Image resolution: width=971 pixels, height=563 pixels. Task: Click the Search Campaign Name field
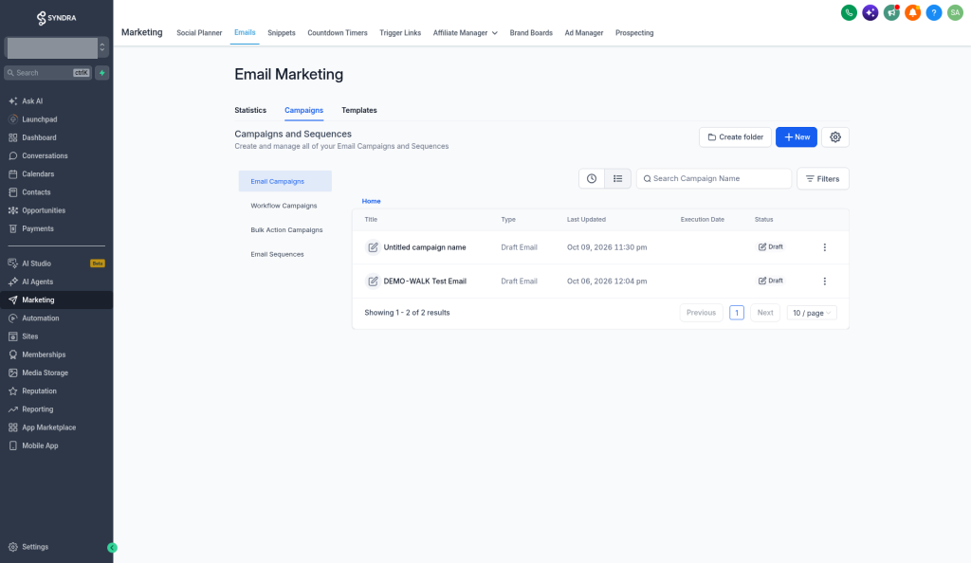713,179
